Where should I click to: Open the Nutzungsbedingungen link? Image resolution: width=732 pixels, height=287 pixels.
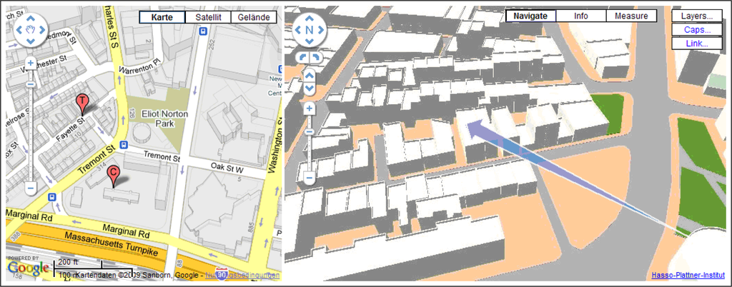point(242,276)
